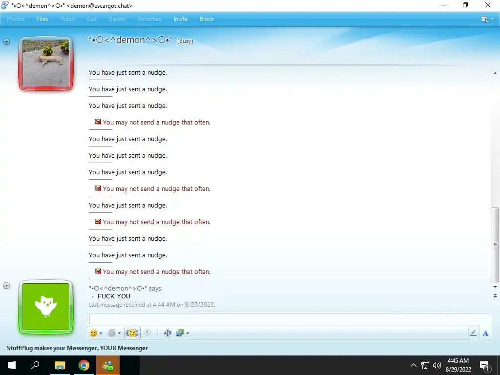The image size is (500, 375).
Task: Click demon's cat display picture
Action: [46, 63]
